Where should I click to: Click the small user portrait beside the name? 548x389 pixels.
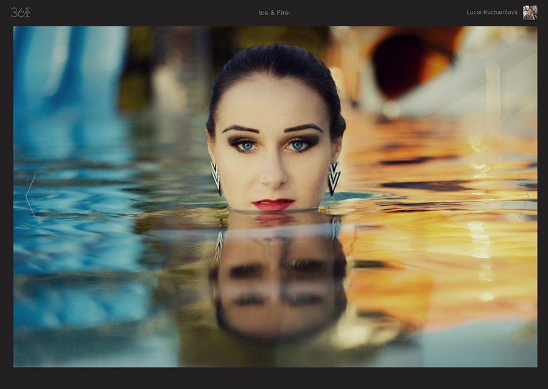coord(530,13)
